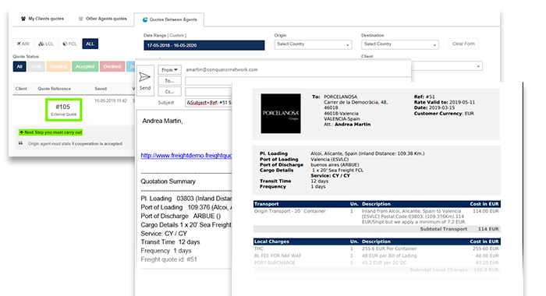Open the freightdemo hyperlink in email
Image resolution: width=546 pixels, height=296 pixels.
pos(186,156)
